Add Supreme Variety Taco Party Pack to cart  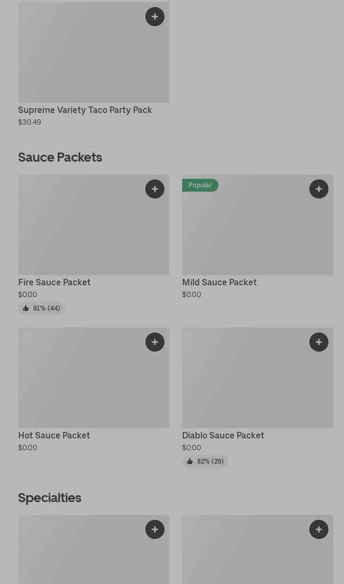point(155,17)
